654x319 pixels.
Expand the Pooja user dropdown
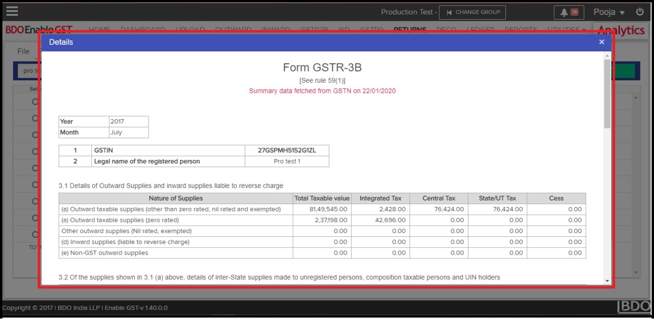pyautogui.click(x=608, y=12)
